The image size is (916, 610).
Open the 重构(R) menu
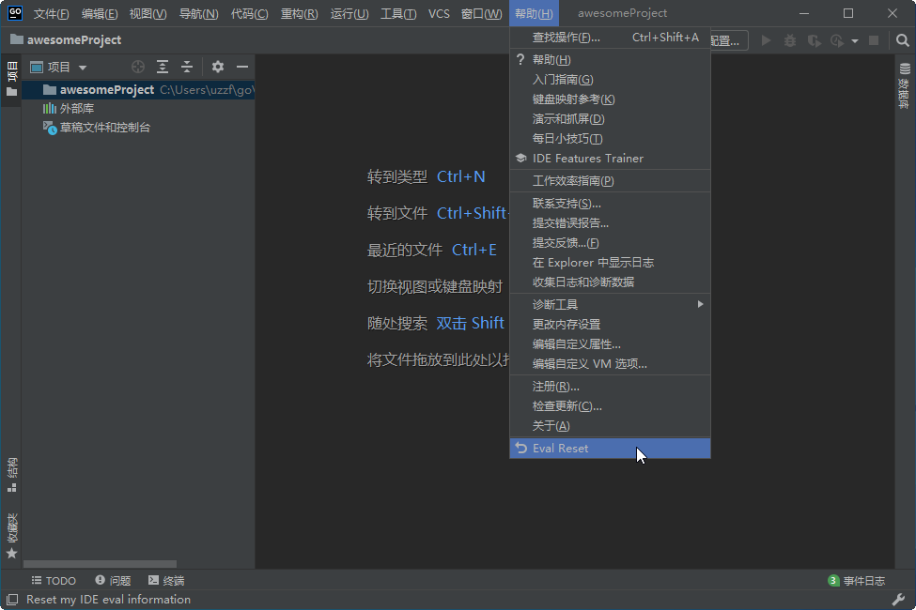click(299, 13)
